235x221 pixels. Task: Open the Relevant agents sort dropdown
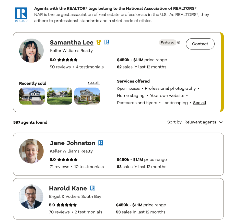click(x=200, y=122)
